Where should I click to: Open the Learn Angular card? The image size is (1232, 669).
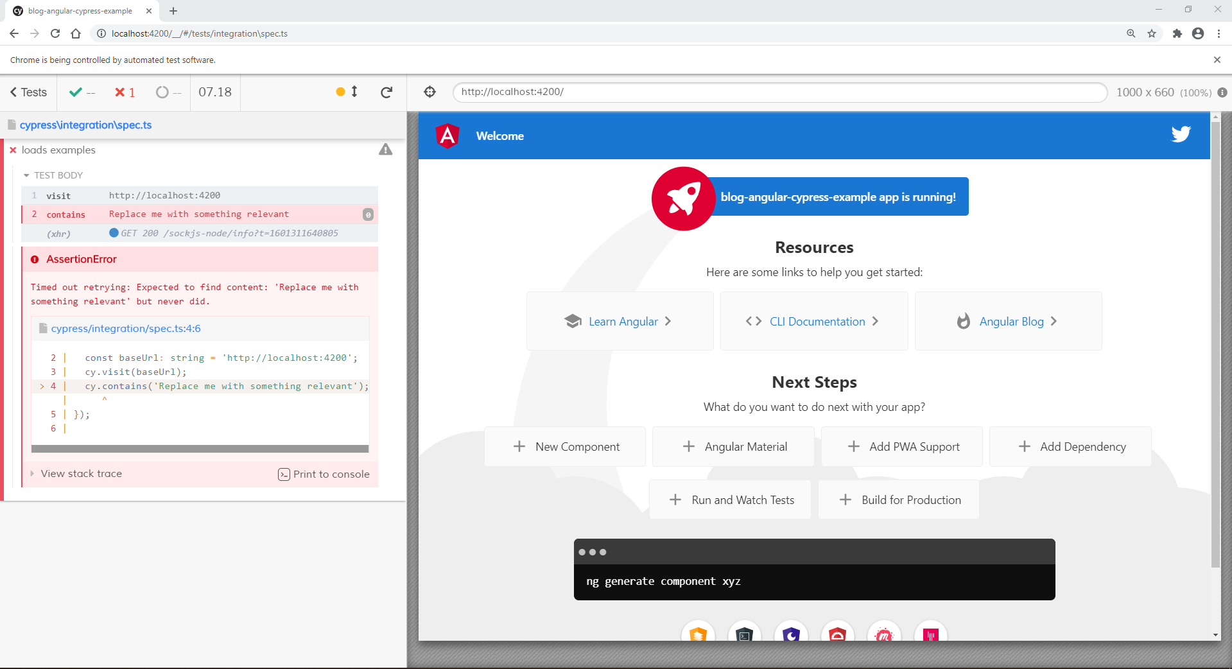620,321
